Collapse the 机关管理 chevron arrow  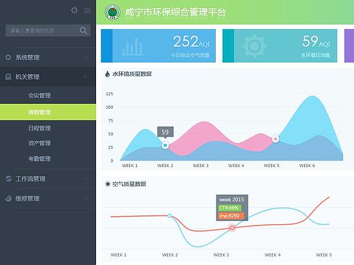[85, 77]
